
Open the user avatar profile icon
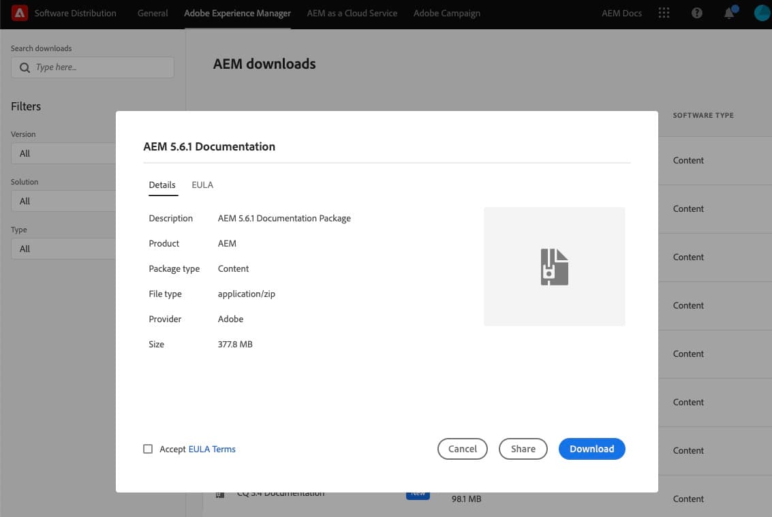[x=761, y=12]
